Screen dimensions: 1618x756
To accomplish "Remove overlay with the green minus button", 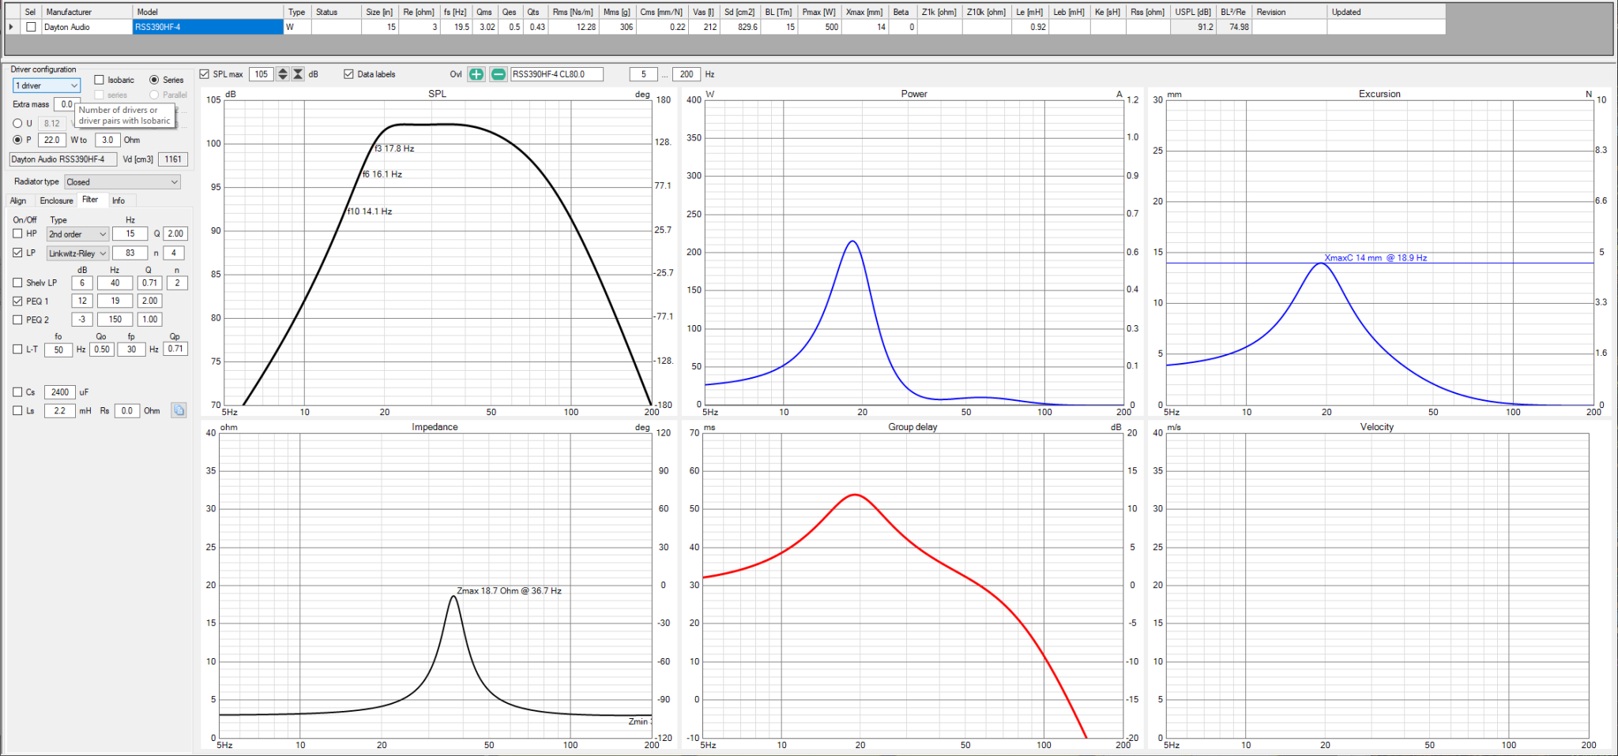I will (x=499, y=74).
